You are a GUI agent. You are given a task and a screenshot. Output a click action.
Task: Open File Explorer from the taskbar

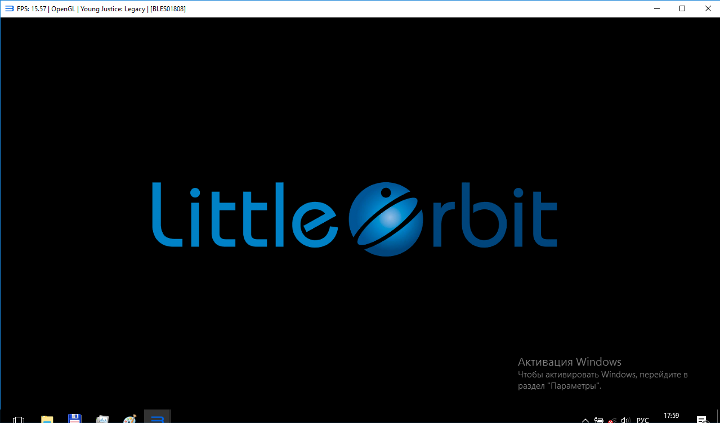pos(47,419)
